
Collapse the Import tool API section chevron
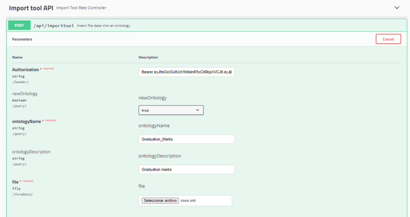(x=397, y=8)
